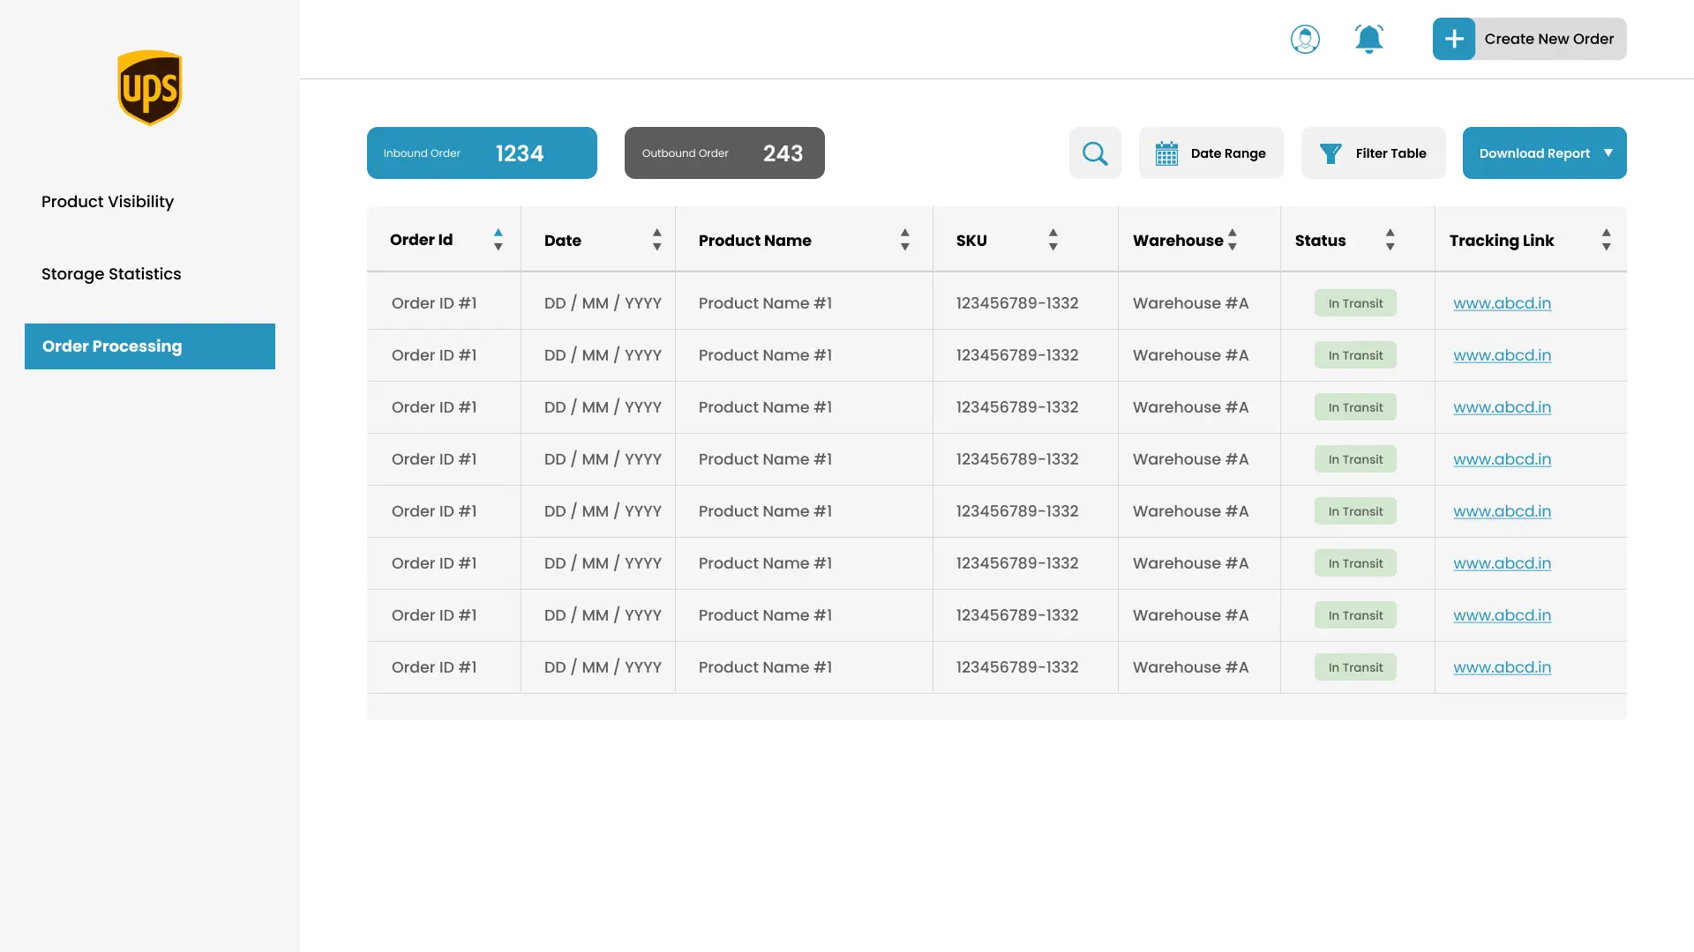Open the first www.abcd.in tracking link

click(1502, 302)
